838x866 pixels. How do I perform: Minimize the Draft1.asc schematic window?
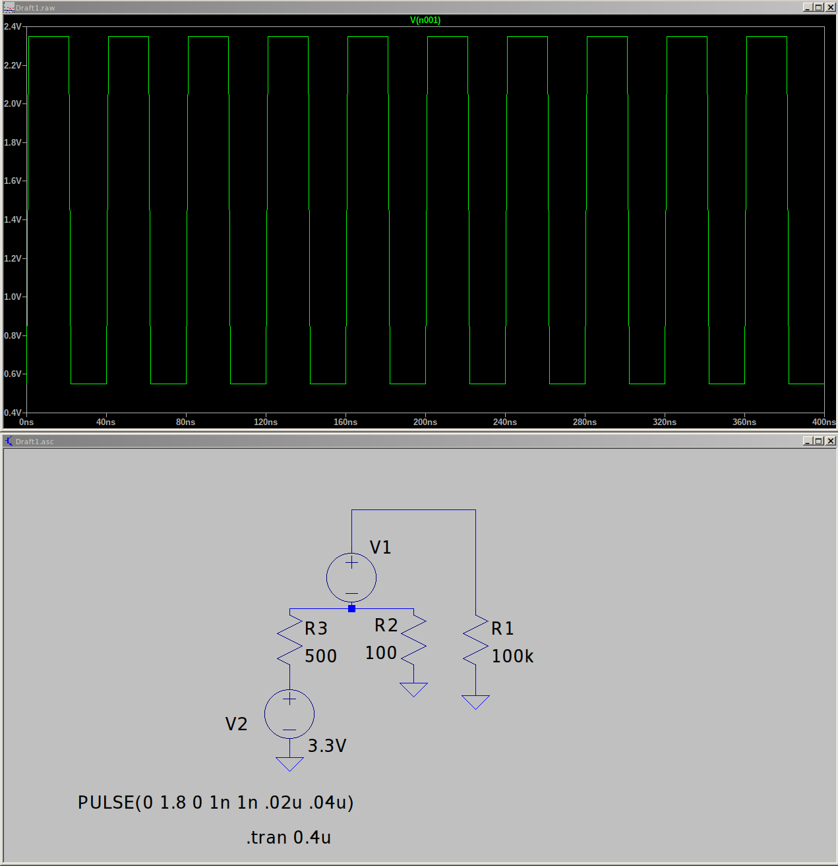tap(808, 441)
